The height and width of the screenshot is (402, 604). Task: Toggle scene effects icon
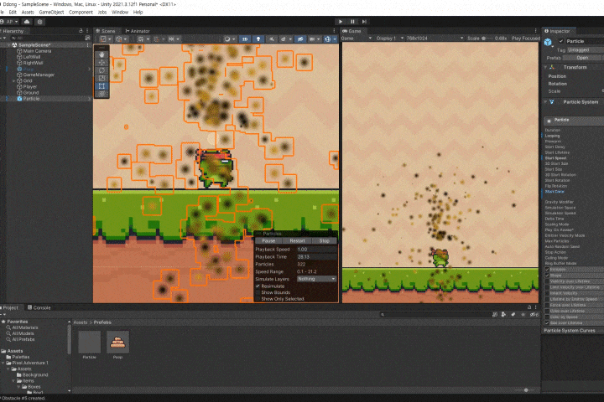point(284,39)
